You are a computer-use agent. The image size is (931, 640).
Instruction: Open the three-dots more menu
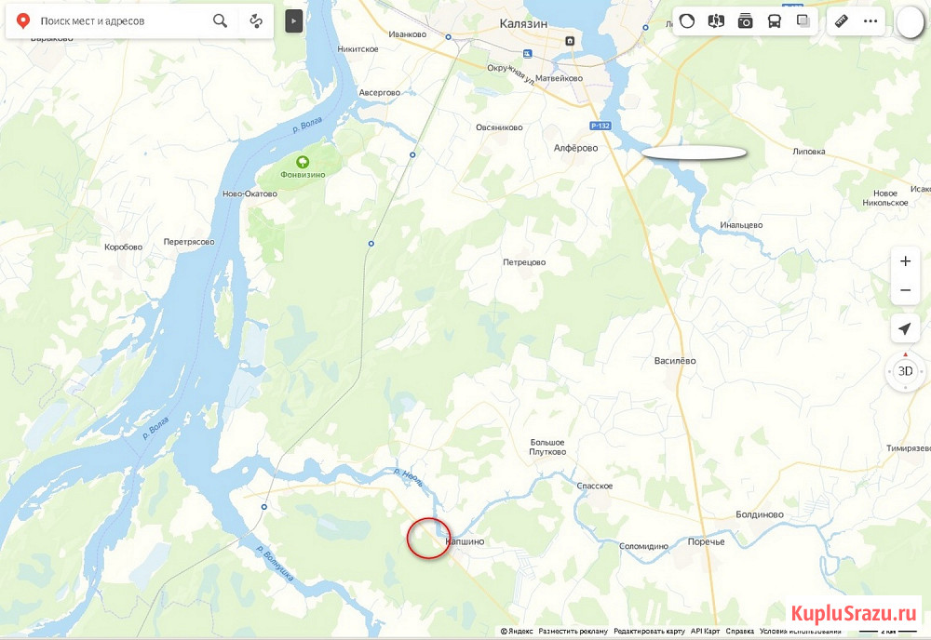tap(870, 21)
